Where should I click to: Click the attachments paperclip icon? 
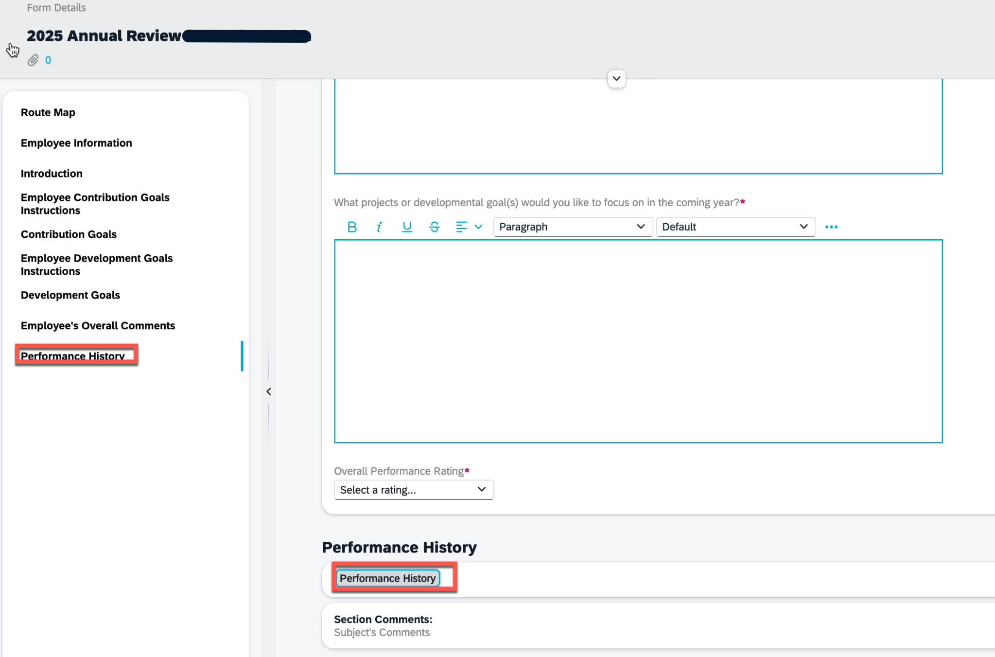click(x=33, y=60)
